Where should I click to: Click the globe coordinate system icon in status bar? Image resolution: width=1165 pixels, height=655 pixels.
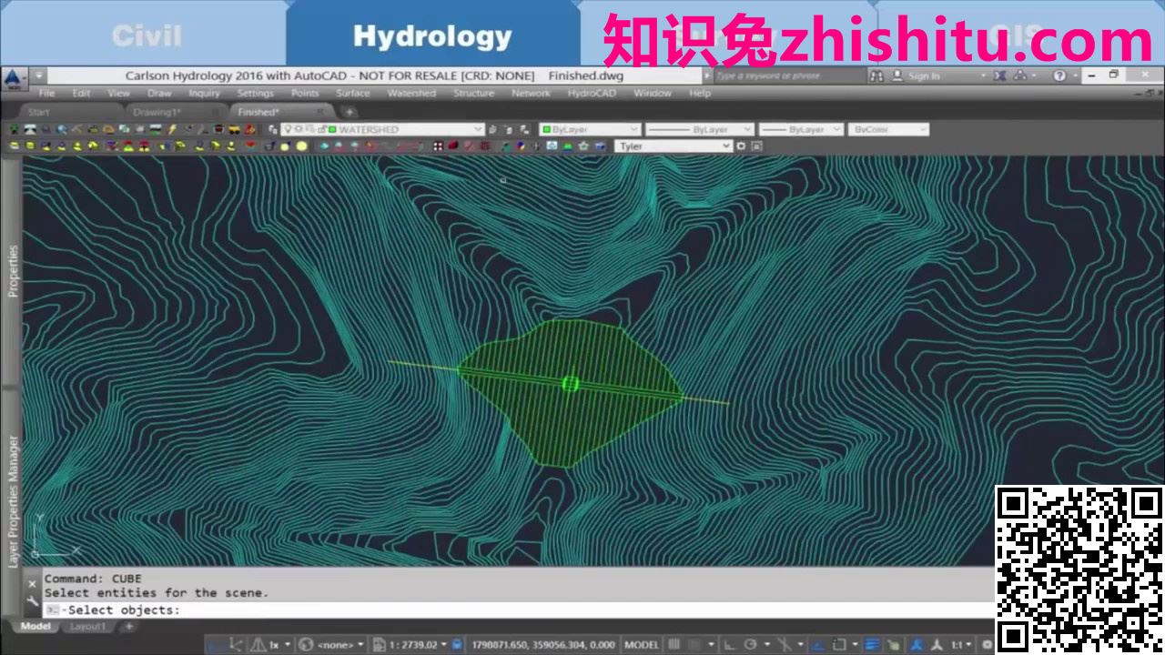pyautogui.click(x=307, y=645)
